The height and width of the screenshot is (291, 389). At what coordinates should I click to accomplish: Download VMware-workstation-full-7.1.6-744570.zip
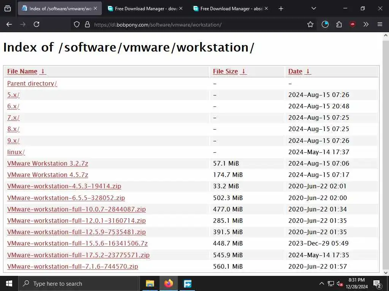73,266
